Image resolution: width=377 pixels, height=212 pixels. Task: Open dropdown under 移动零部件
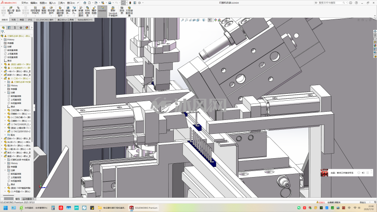click(51, 16)
